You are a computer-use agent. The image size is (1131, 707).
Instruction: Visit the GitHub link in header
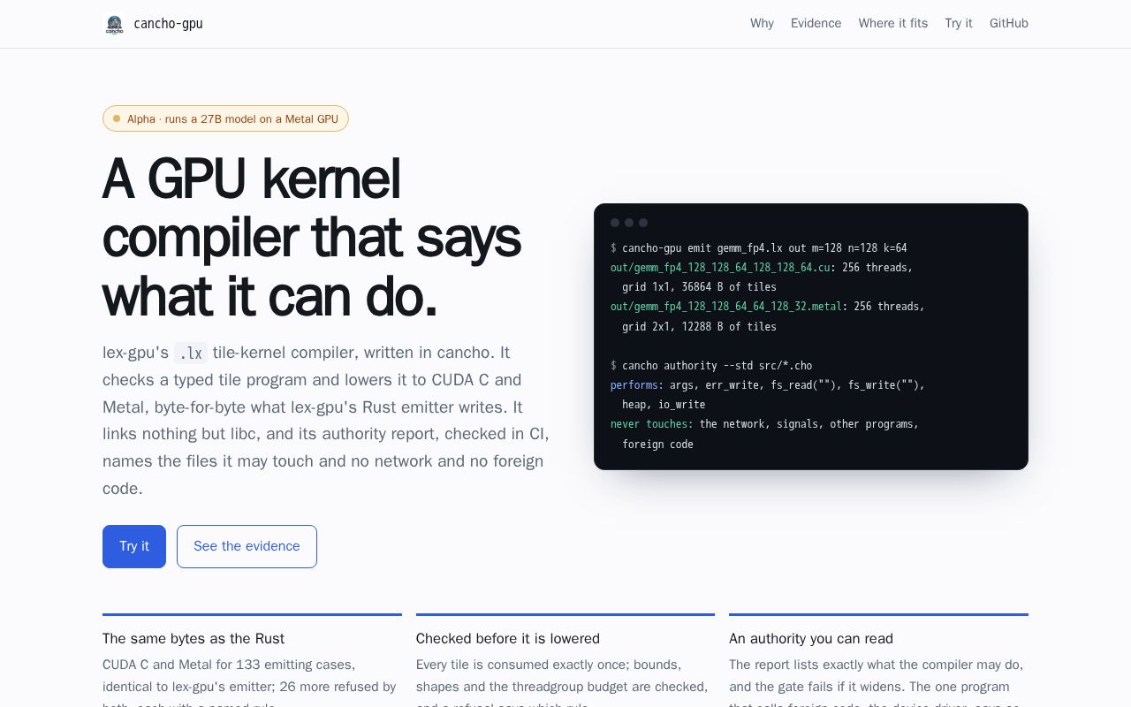pos(1009,24)
